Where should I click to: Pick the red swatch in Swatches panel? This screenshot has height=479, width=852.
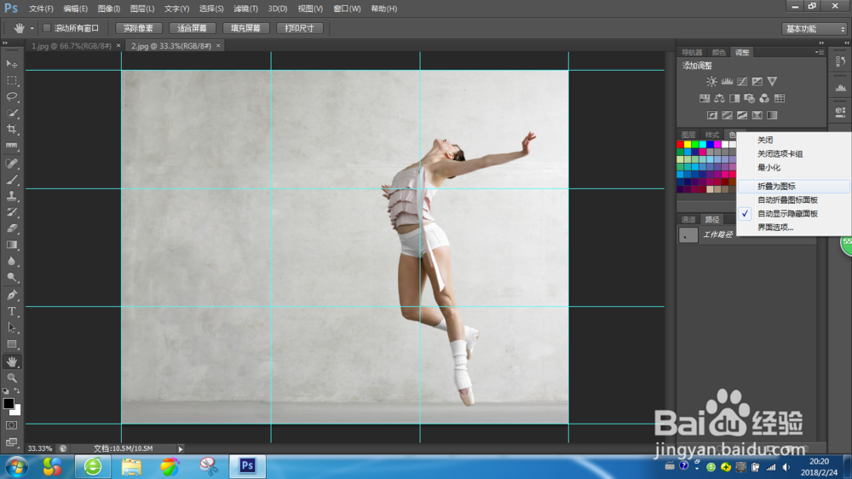(x=680, y=144)
